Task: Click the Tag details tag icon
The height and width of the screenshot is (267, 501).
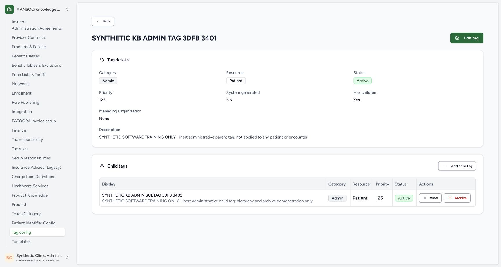Action: pos(102,60)
